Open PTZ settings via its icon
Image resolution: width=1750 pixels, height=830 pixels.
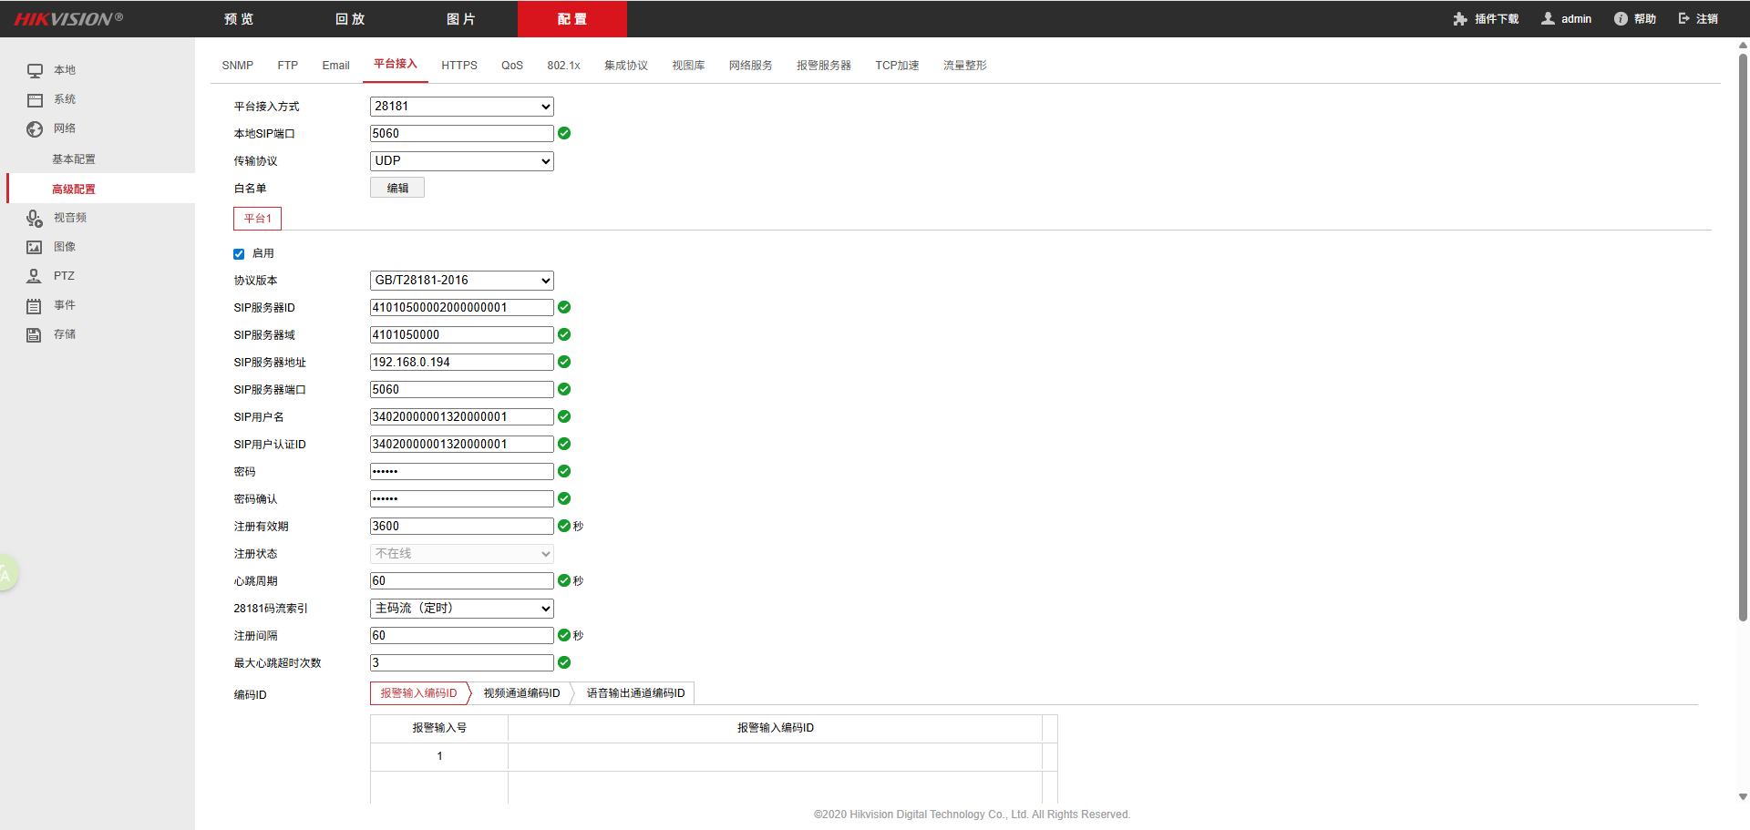[x=35, y=276]
